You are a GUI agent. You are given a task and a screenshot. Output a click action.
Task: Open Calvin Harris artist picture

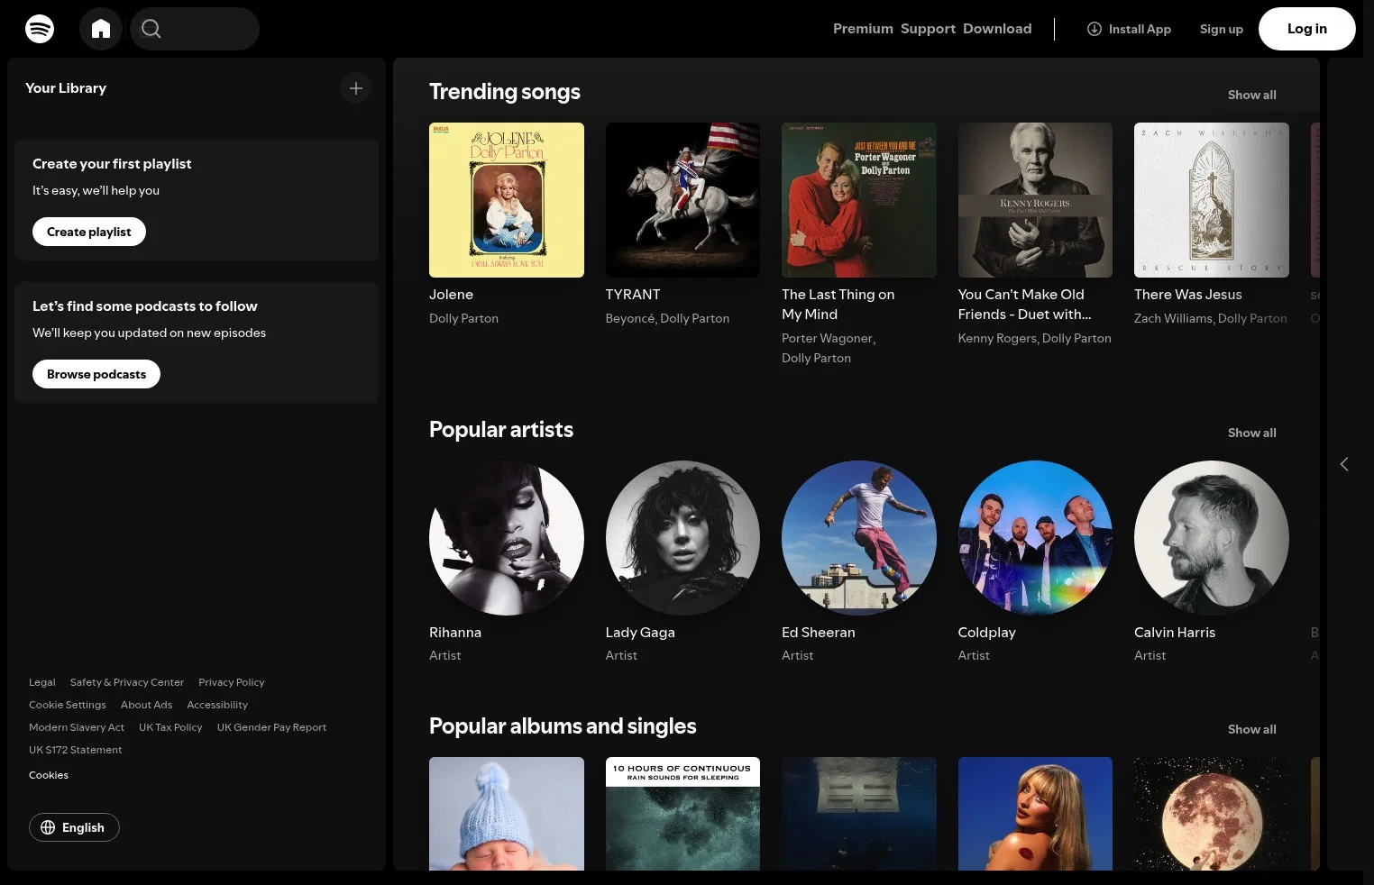pos(1212,538)
